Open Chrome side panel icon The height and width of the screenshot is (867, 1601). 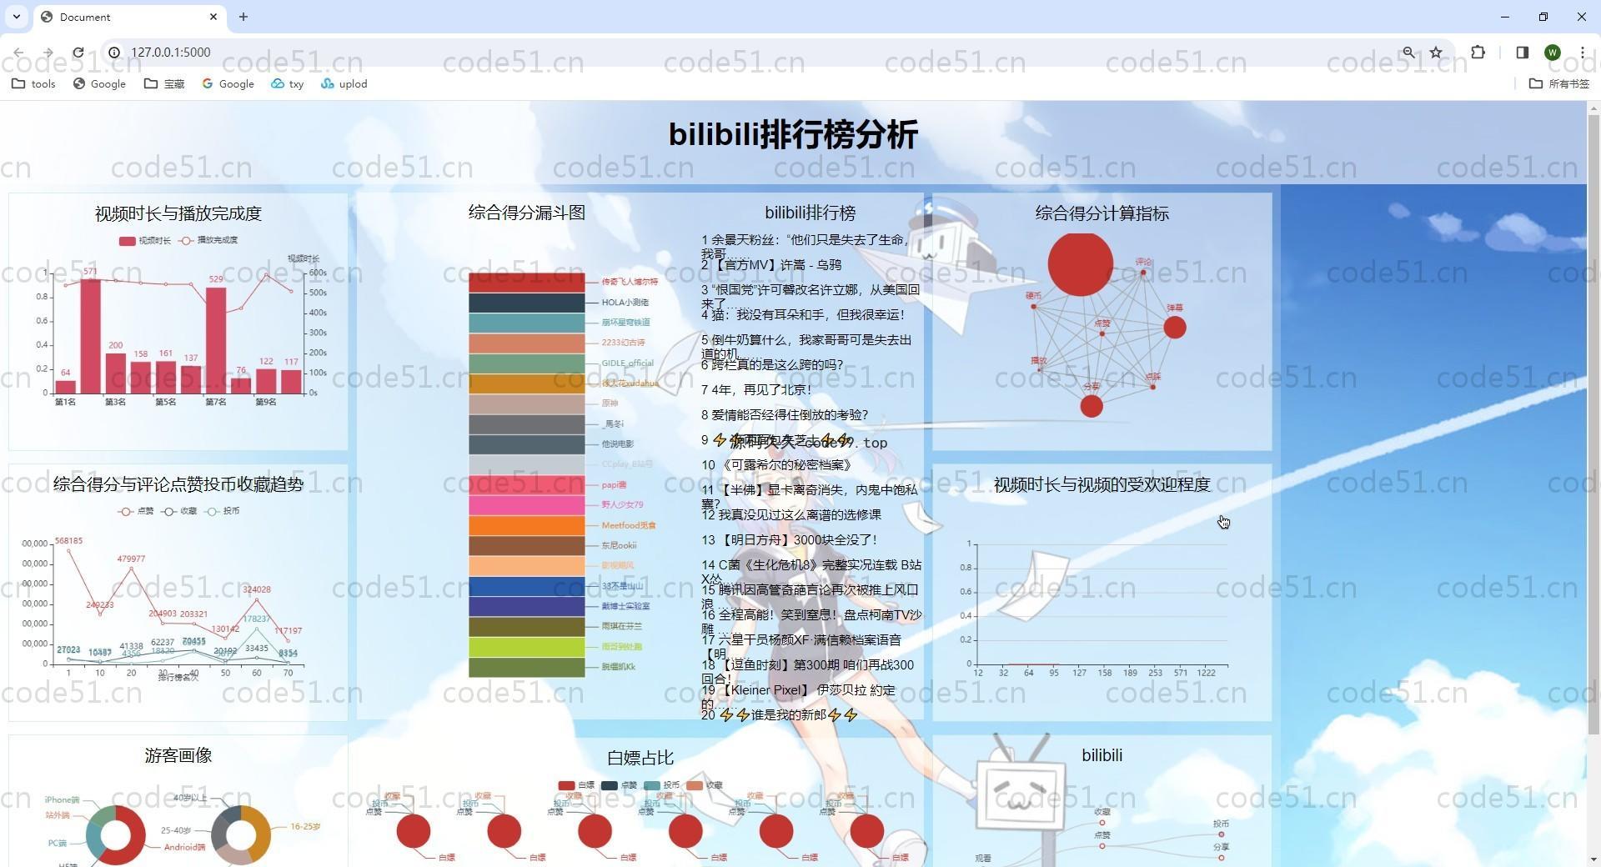click(x=1522, y=52)
